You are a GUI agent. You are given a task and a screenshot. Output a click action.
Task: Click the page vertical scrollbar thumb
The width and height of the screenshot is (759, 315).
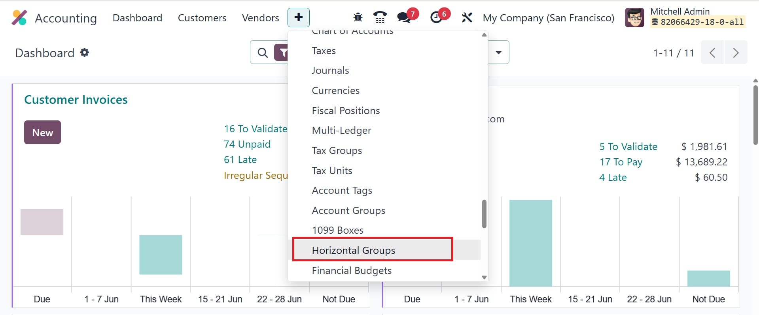[x=755, y=114]
